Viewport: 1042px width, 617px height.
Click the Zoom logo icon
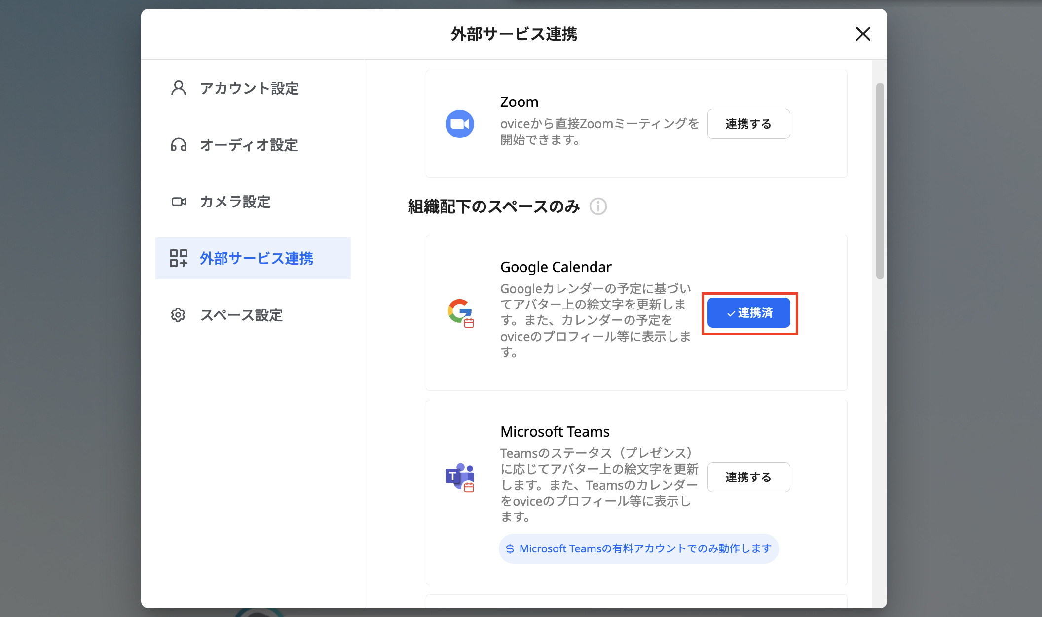[x=460, y=124]
